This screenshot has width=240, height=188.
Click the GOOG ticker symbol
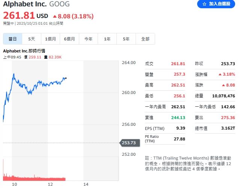pyautogui.click(x=59, y=4)
